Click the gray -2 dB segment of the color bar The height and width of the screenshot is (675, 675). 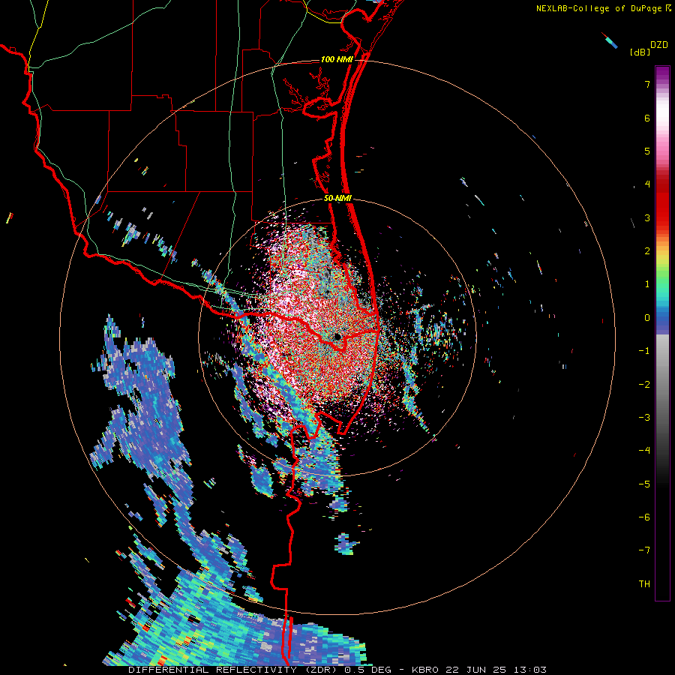pos(662,384)
